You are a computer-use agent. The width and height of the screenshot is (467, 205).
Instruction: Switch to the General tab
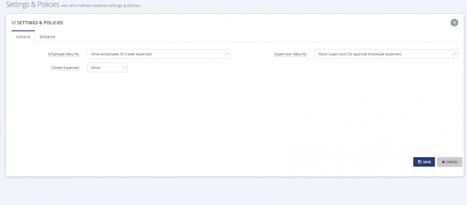pos(23,37)
